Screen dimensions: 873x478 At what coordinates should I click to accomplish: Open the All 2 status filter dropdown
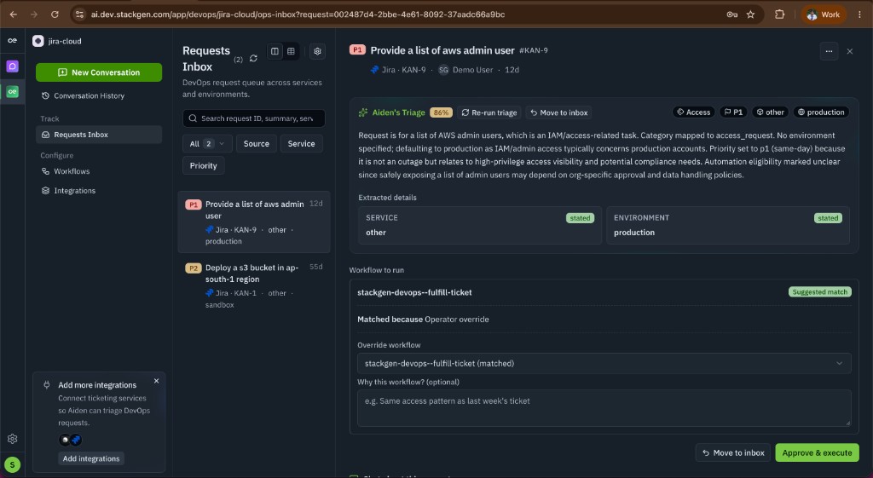[208, 143]
